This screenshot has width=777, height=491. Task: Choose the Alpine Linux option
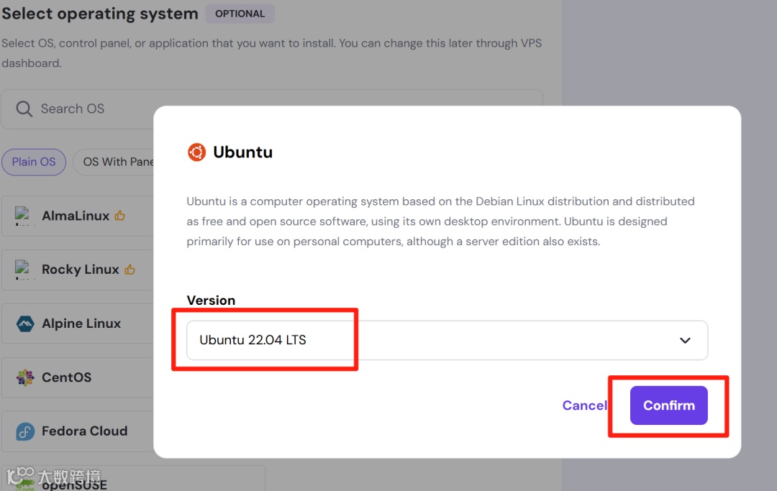click(x=81, y=323)
